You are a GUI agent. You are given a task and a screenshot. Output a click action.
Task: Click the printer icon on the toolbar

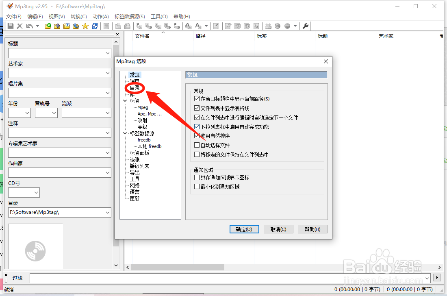[x=117, y=26]
